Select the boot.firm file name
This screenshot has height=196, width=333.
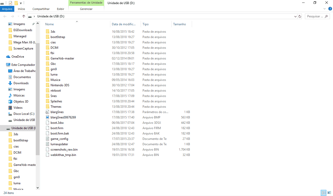57,128
